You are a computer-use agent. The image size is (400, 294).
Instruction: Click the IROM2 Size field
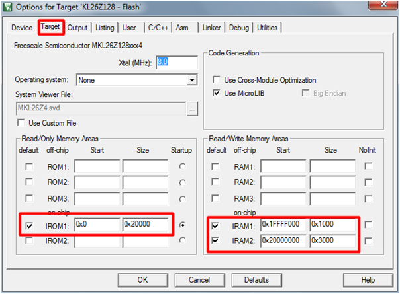(145, 241)
